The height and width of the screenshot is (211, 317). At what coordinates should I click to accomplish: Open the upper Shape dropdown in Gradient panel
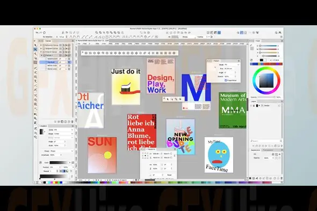click(x=63, y=134)
